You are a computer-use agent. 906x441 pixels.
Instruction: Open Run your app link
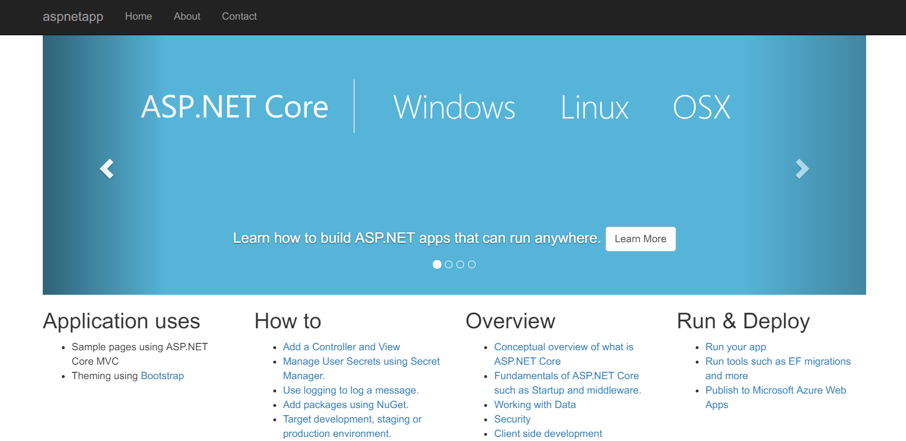coord(736,347)
